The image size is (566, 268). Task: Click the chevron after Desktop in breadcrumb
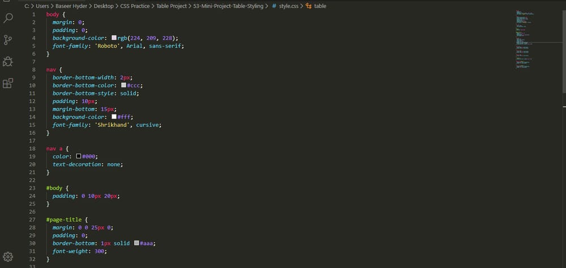click(117, 6)
